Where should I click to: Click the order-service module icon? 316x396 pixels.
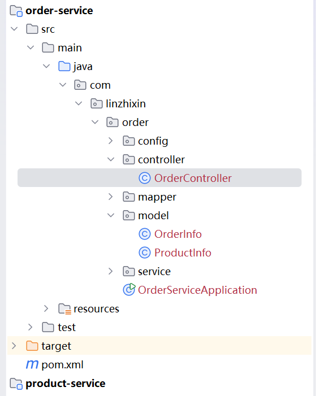16,11
